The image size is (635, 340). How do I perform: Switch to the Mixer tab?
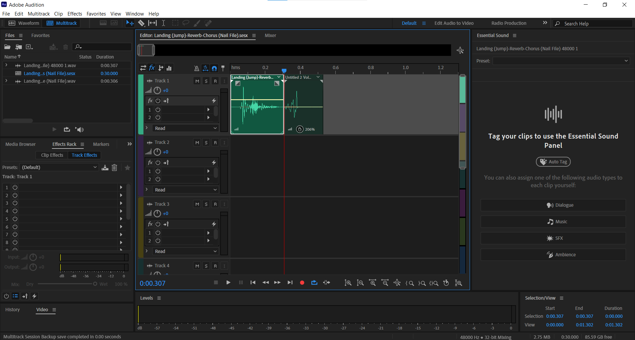270,35
